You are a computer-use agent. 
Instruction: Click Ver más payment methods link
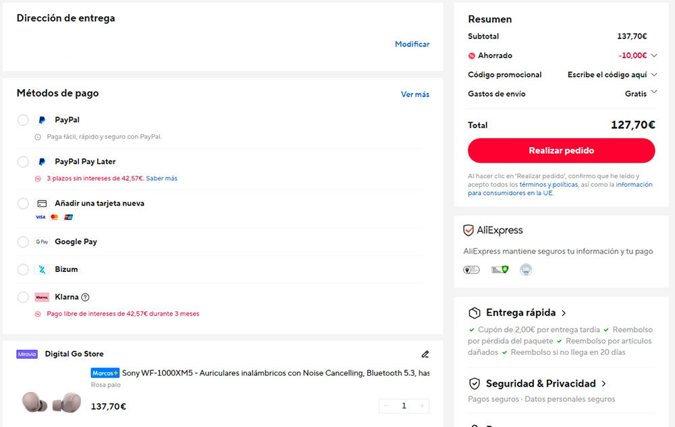coord(415,94)
